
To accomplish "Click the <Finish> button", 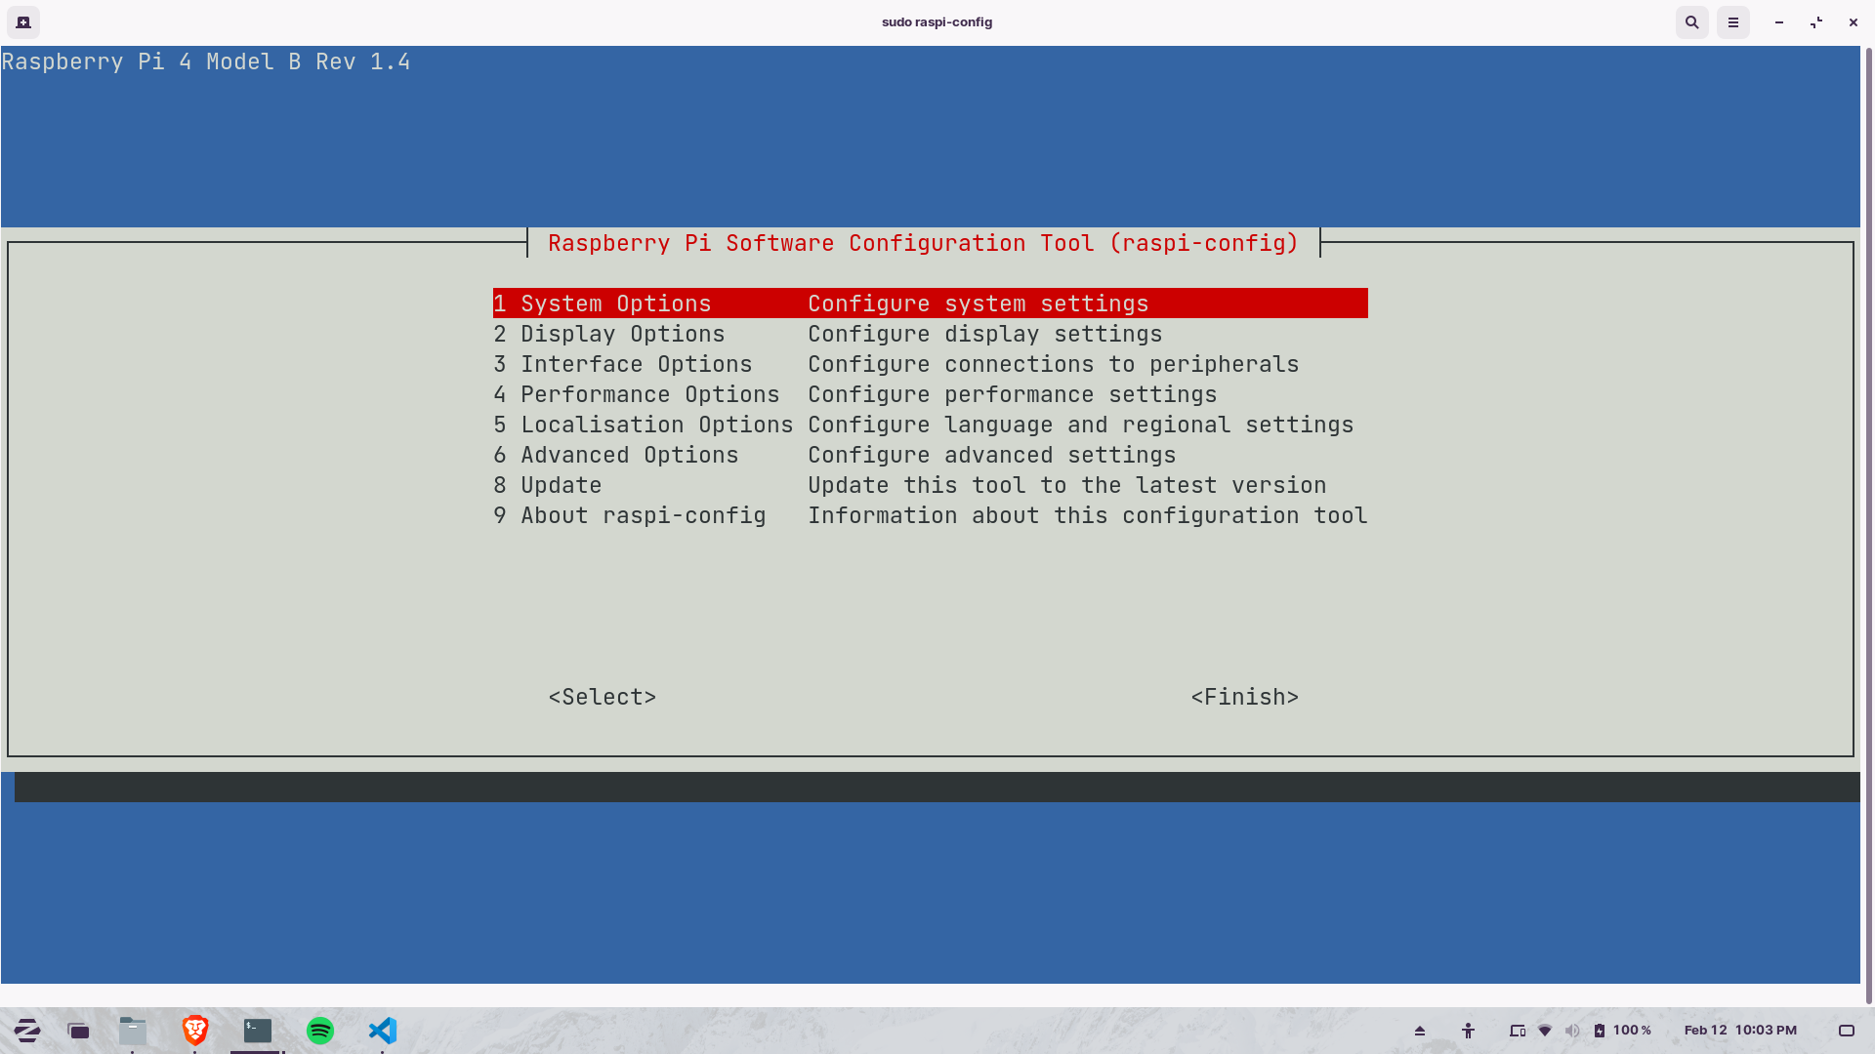I will [1245, 697].
